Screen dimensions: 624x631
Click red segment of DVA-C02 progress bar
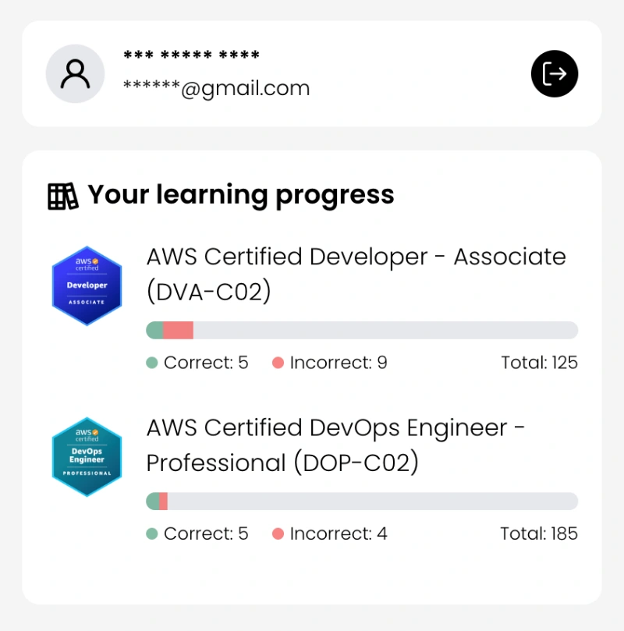click(x=179, y=330)
